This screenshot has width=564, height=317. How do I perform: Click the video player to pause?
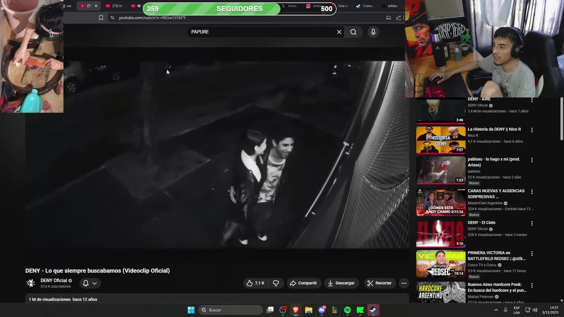[x=217, y=154]
